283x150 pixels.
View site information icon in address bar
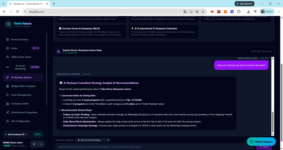pyautogui.click(x=25, y=12)
